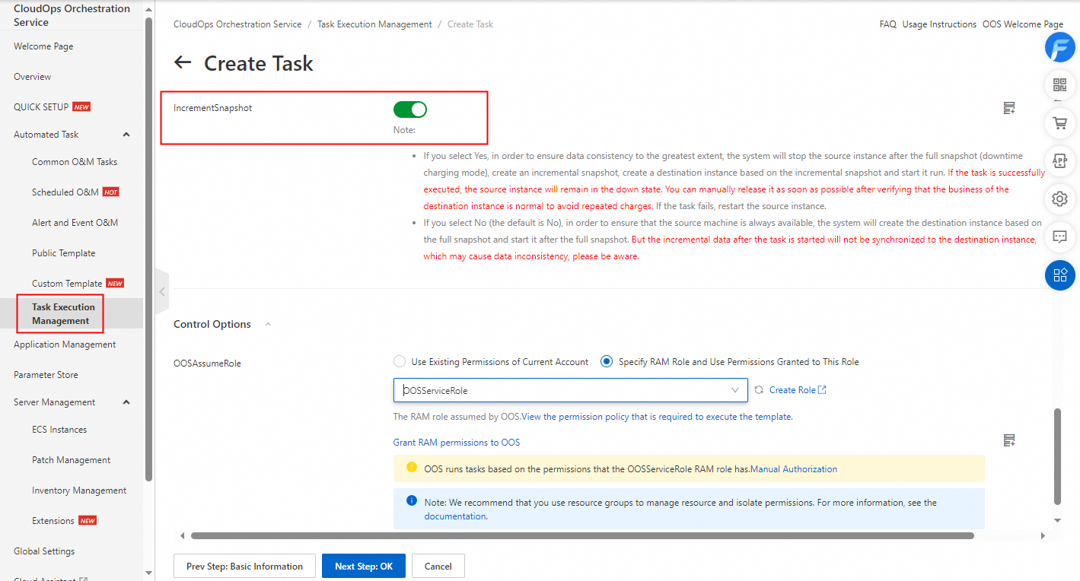
Task: Open OOS Welcome Page link
Action: tap(1023, 24)
